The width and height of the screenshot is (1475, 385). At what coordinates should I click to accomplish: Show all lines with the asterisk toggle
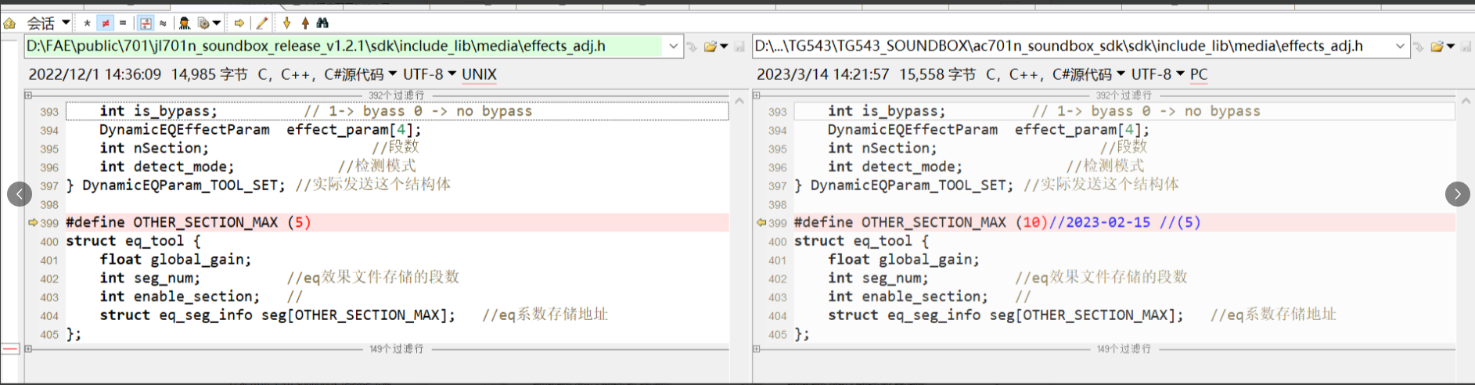coord(87,23)
